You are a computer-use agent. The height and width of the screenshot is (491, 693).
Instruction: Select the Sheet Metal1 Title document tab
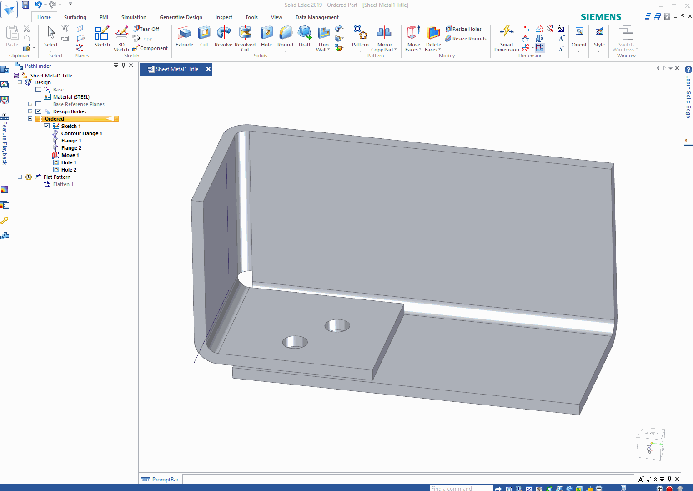[176, 69]
